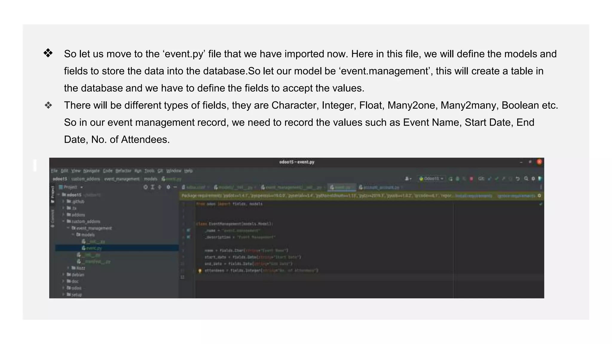The width and height of the screenshot is (612, 344).
Task: Click the Project panel options gear
Action: point(168,187)
